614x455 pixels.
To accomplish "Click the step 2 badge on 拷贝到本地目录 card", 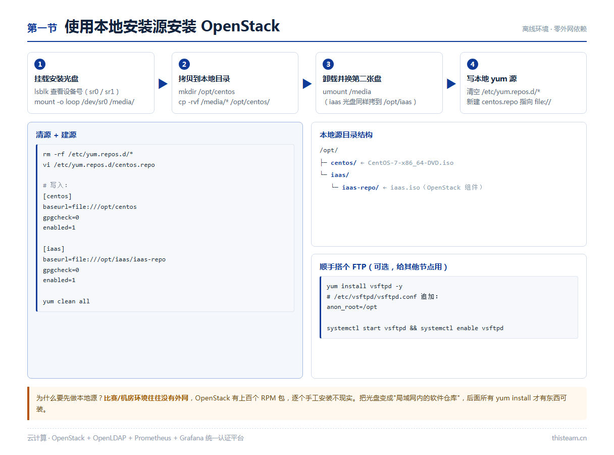I will click(184, 64).
